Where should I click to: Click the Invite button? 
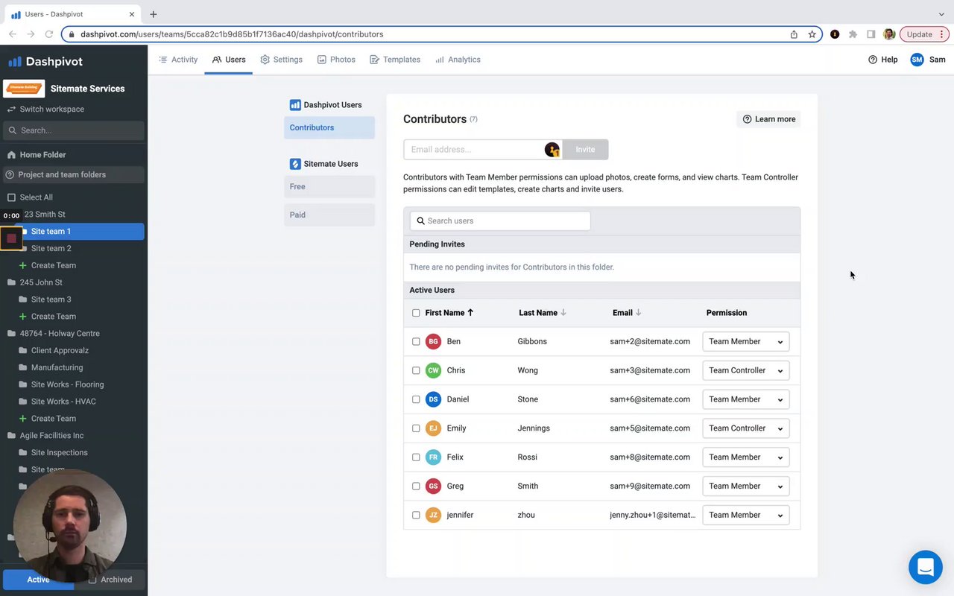tap(585, 150)
